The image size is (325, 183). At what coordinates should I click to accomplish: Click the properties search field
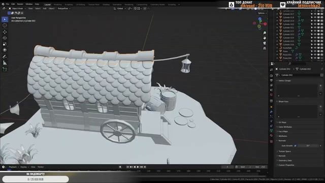(297, 64)
